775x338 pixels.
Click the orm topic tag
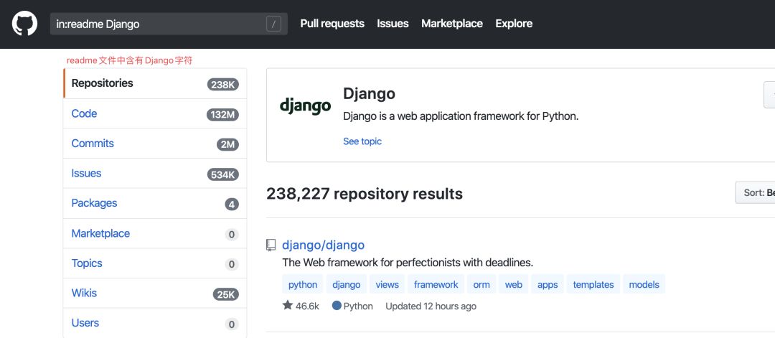pyautogui.click(x=482, y=285)
